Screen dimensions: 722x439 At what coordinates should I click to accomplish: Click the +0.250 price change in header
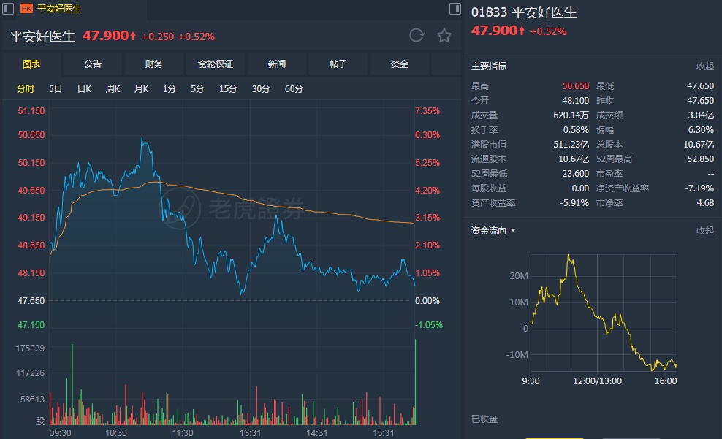157,37
